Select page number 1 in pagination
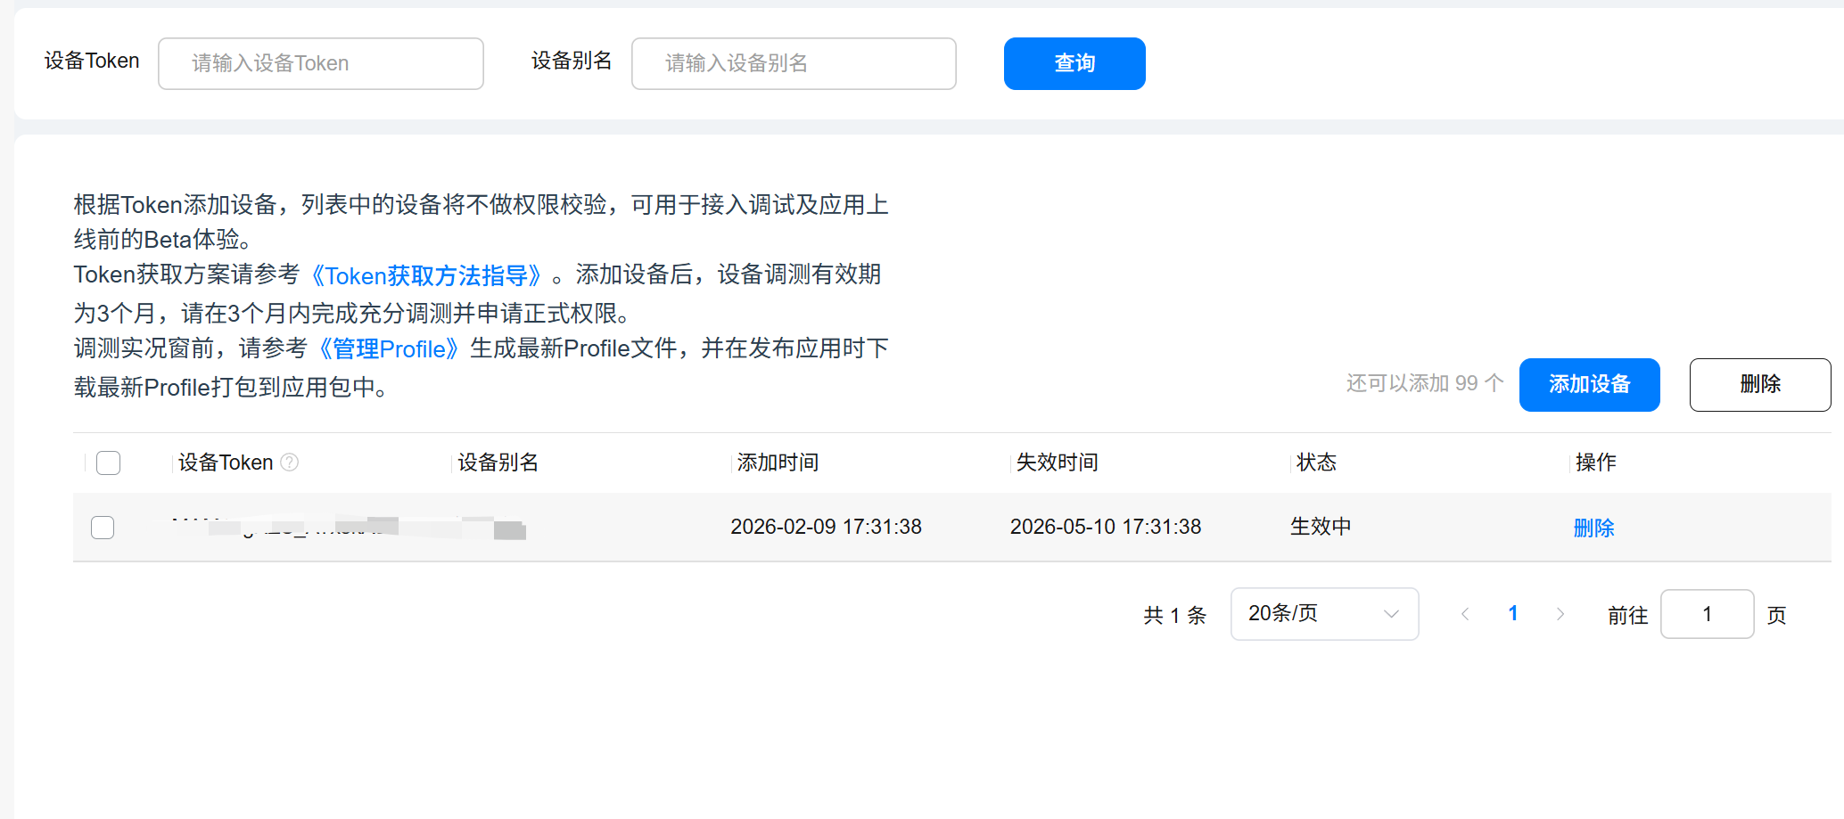The height and width of the screenshot is (819, 1844). tap(1512, 614)
